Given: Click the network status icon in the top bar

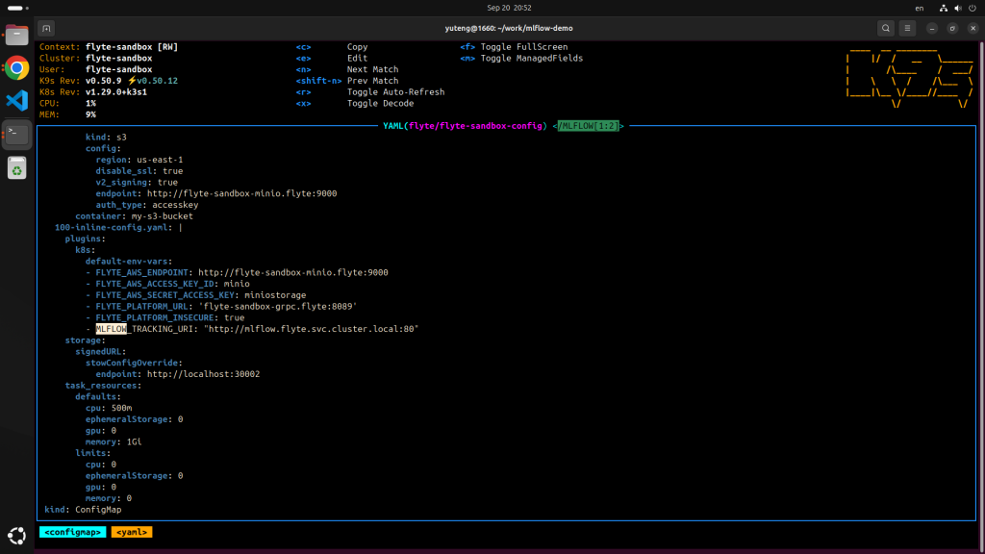Looking at the screenshot, I should 943,8.
